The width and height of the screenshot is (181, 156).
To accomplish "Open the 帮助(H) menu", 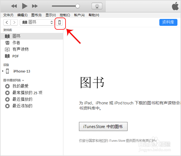I will (94, 15).
